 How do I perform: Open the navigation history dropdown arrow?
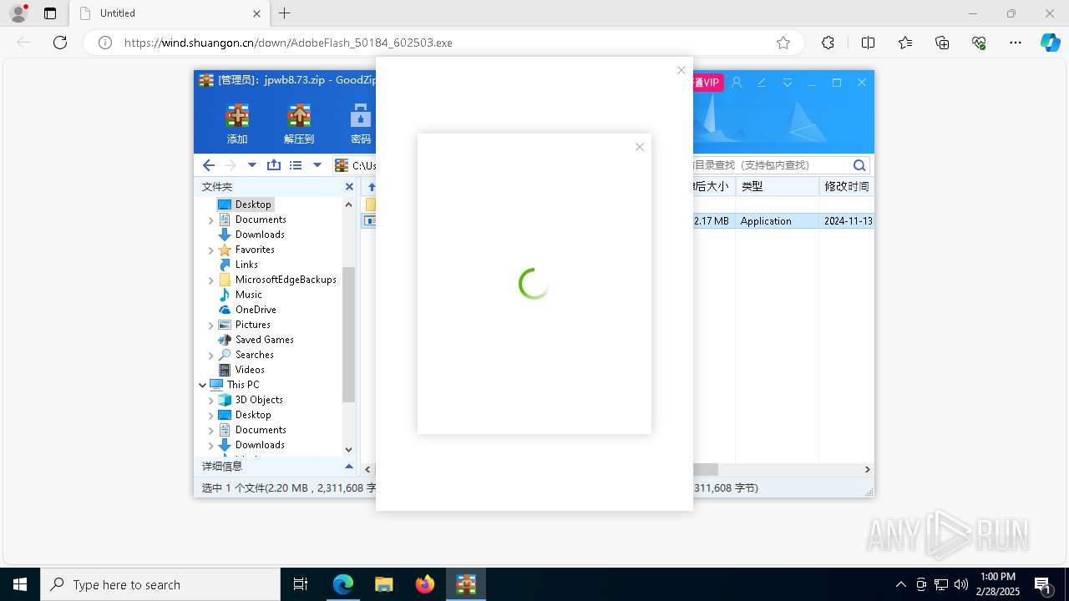252,165
